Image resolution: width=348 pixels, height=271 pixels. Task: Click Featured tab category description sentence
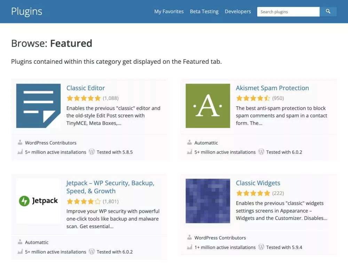117,62
